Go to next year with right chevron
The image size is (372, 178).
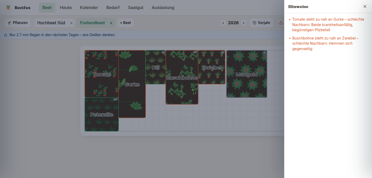point(244,23)
